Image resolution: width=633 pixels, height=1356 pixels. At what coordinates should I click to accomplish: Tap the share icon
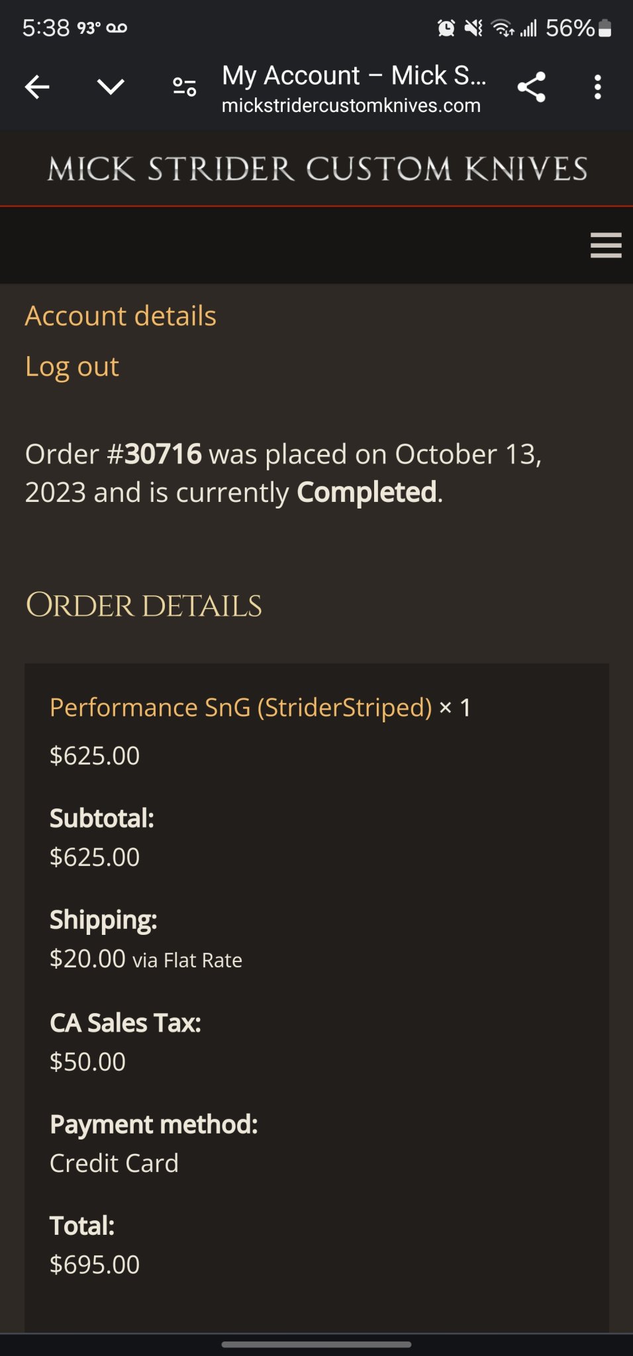coord(531,87)
